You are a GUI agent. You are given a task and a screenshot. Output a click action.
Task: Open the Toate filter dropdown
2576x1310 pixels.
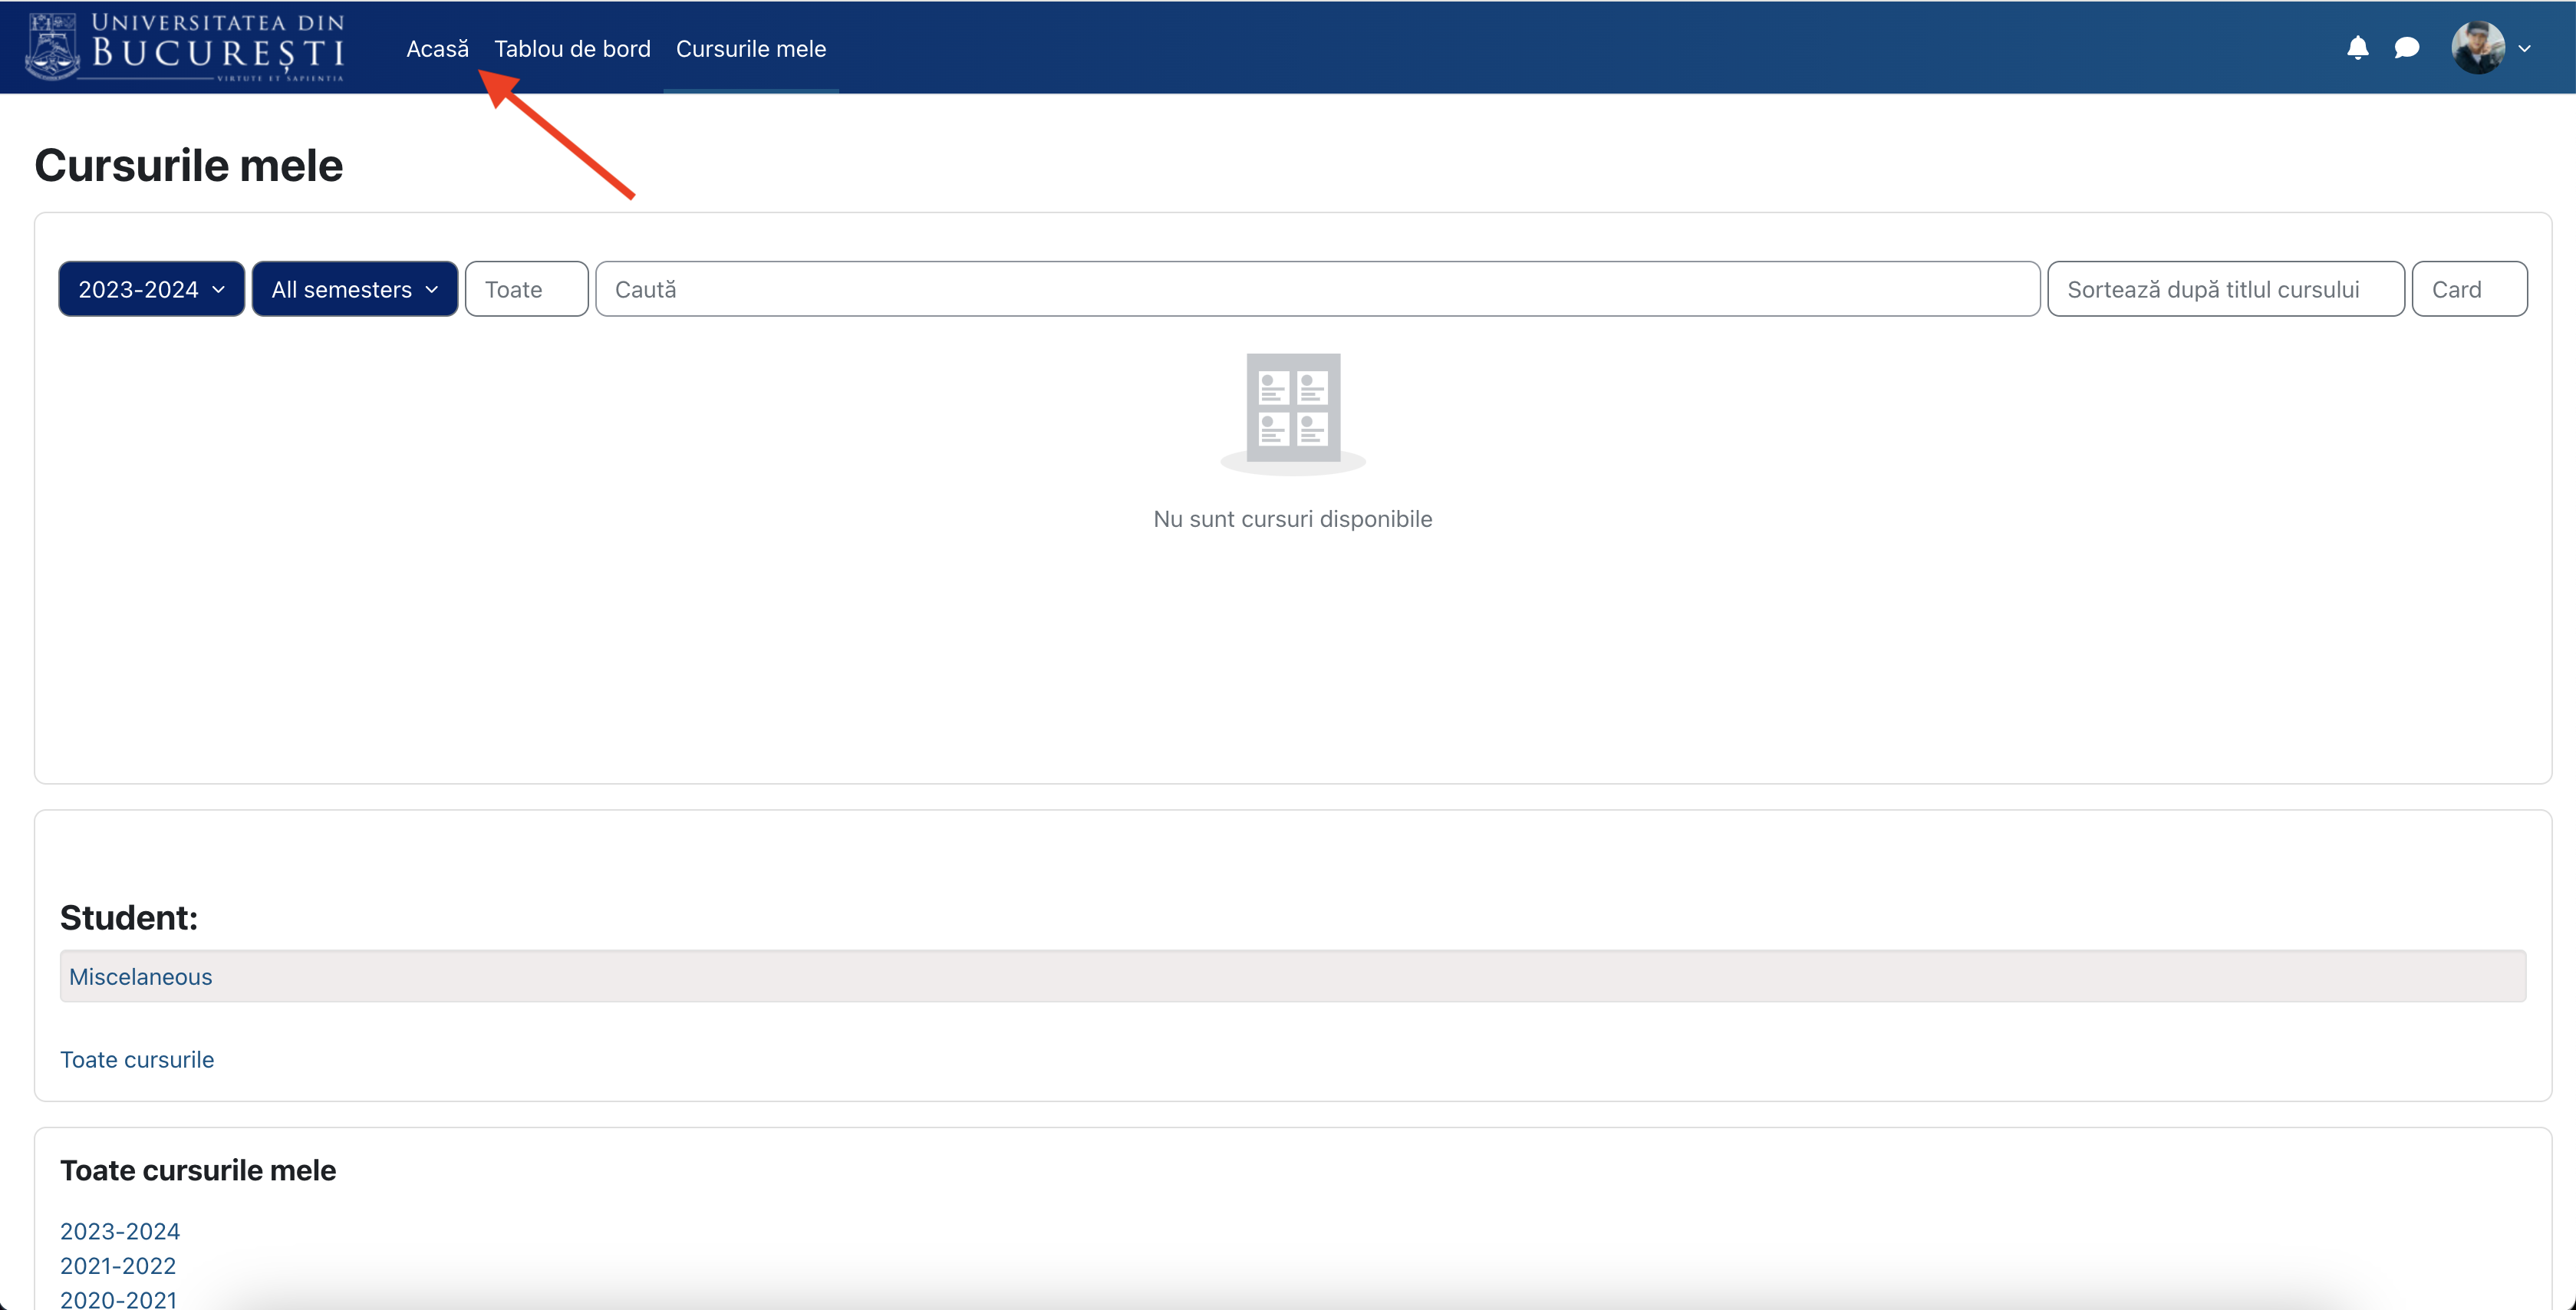pyautogui.click(x=526, y=289)
